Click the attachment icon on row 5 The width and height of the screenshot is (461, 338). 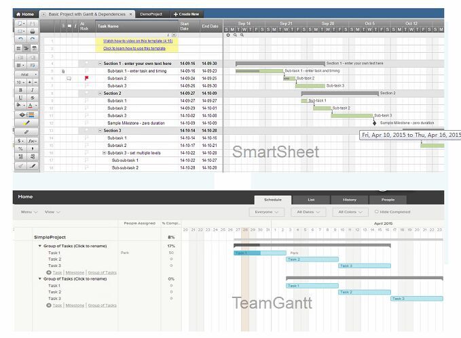coord(63,71)
